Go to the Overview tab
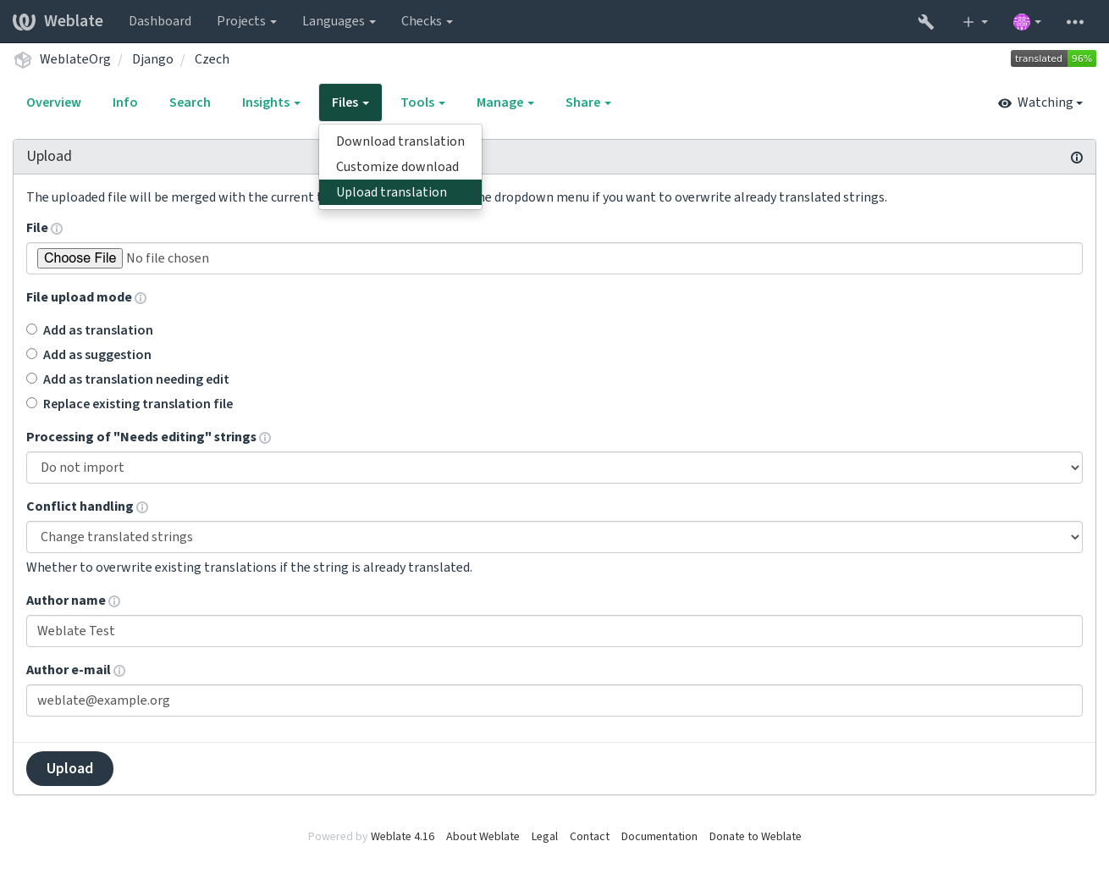This screenshot has width=1109, height=869. tap(53, 102)
